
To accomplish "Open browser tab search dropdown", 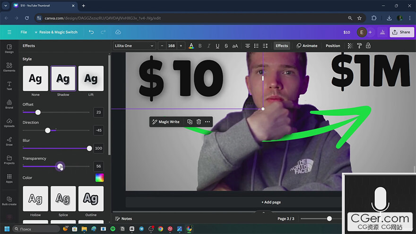I will pyautogui.click(x=6, y=6).
